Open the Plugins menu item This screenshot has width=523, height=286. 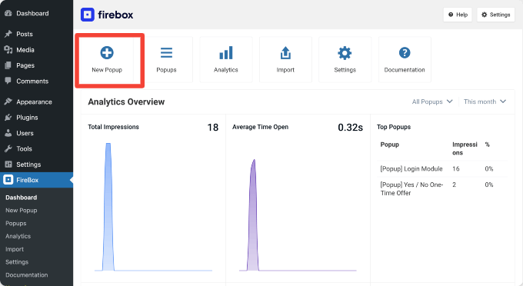click(x=37, y=118)
